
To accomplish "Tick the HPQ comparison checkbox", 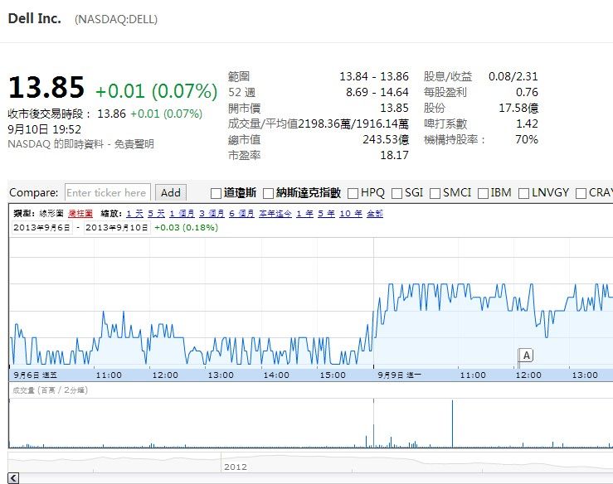I will (353, 193).
